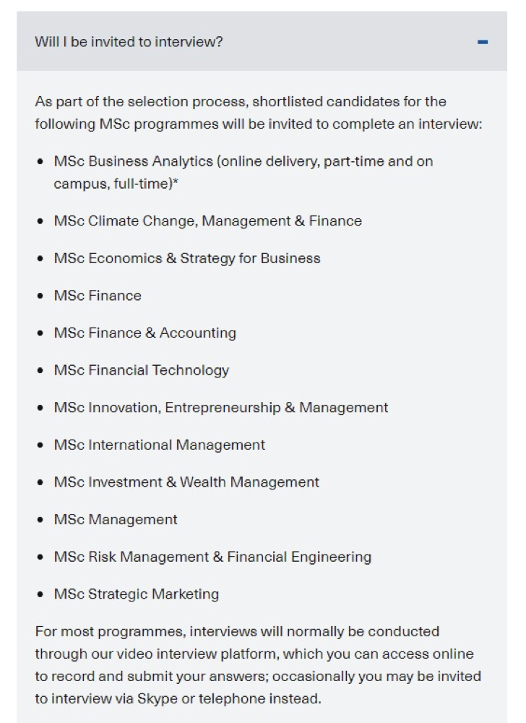Select the MSc Business Analytics list item
The width and height of the screenshot is (526, 723).
(243, 161)
